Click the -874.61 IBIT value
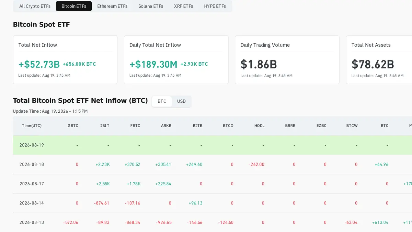Image resolution: width=412 pixels, height=232 pixels. click(x=102, y=203)
